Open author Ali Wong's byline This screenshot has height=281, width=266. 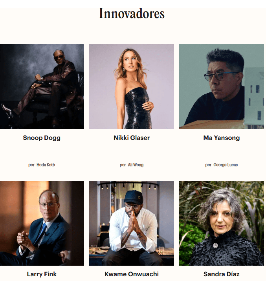[x=136, y=165]
